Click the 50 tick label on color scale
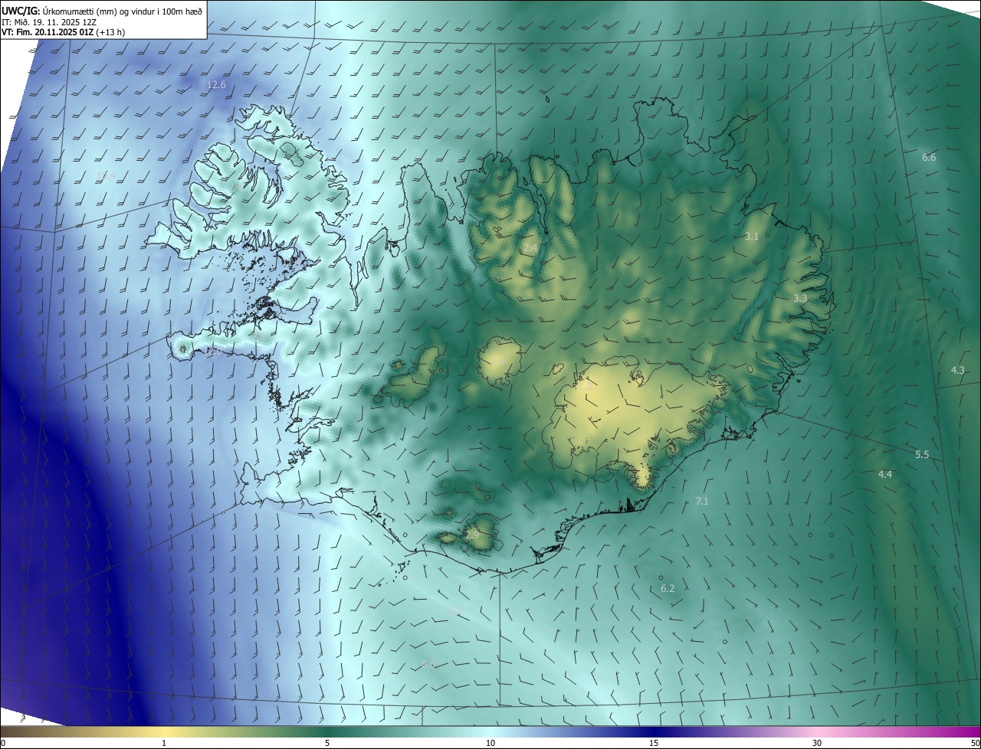The width and height of the screenshot is (981, 749). click(x=975, y=743)
